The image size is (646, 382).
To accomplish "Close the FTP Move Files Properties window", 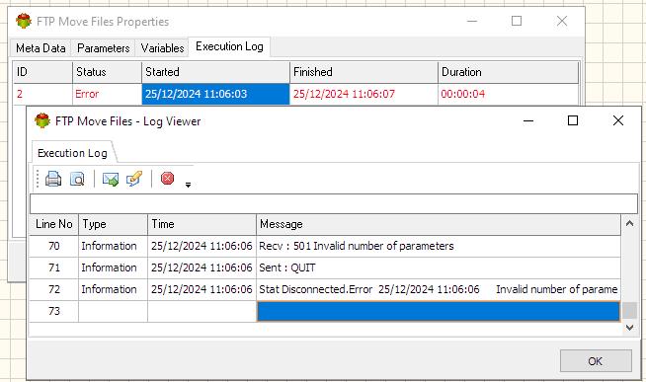I will (562, 21).
